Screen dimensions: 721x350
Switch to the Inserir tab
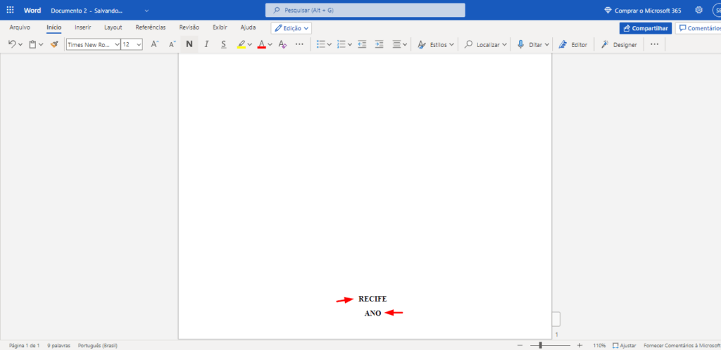point(83,27)
